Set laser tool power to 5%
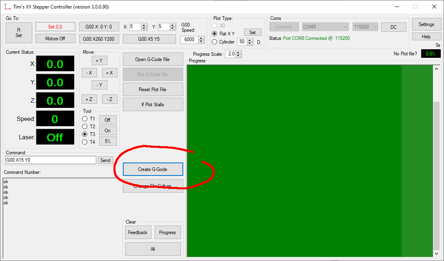Screen dimensions: 444x261 point(107,141)
